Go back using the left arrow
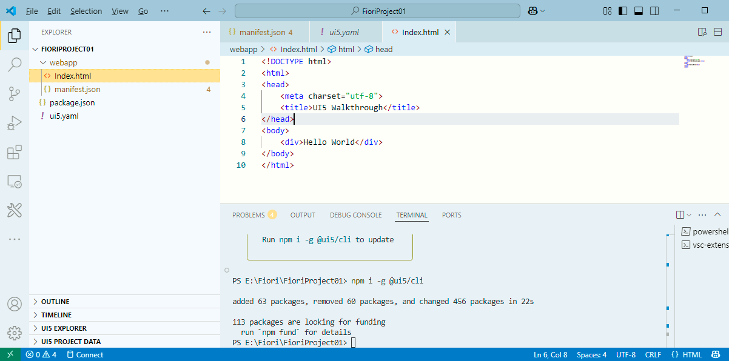 tap(206, 11)
